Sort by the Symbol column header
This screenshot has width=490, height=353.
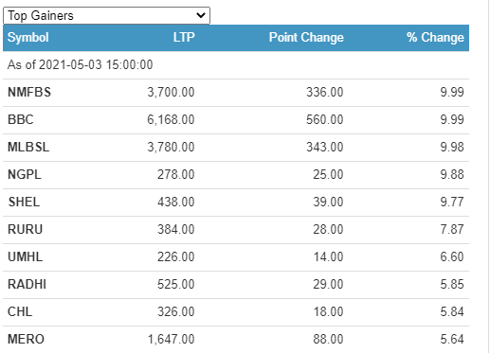click(x=28, y=38)
